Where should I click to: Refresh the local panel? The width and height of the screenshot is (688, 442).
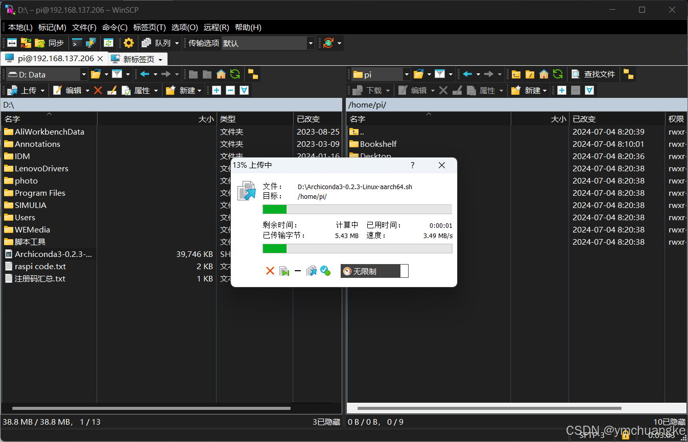[x=235, y=74]
